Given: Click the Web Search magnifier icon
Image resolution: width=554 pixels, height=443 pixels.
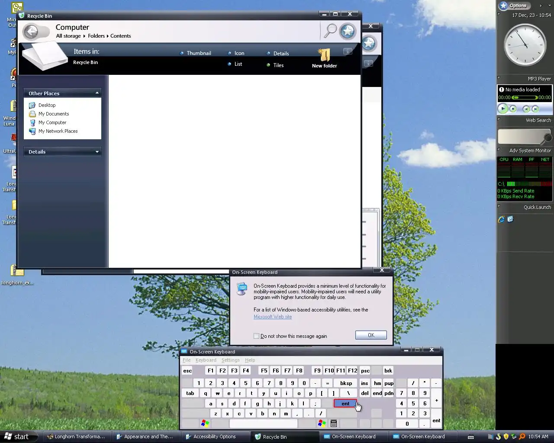Looking at the screenshot, I should (x=548, y=138).
